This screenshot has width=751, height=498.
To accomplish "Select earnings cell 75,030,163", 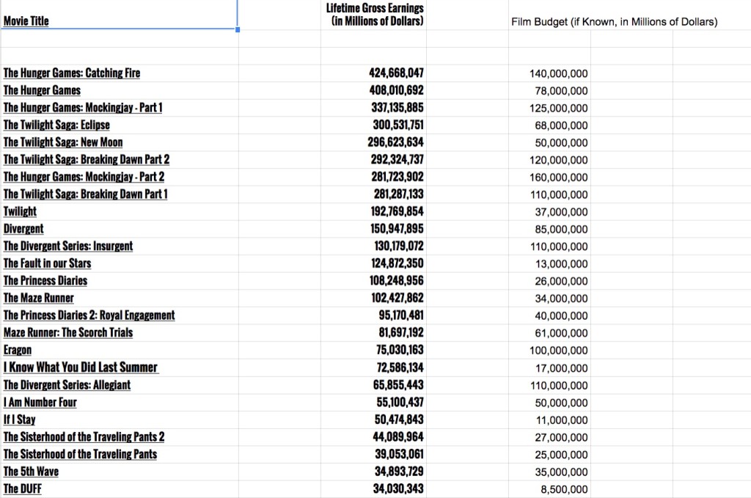I will tap(373, 350).
